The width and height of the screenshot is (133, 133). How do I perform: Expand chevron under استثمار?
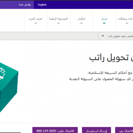coord(81,23)
